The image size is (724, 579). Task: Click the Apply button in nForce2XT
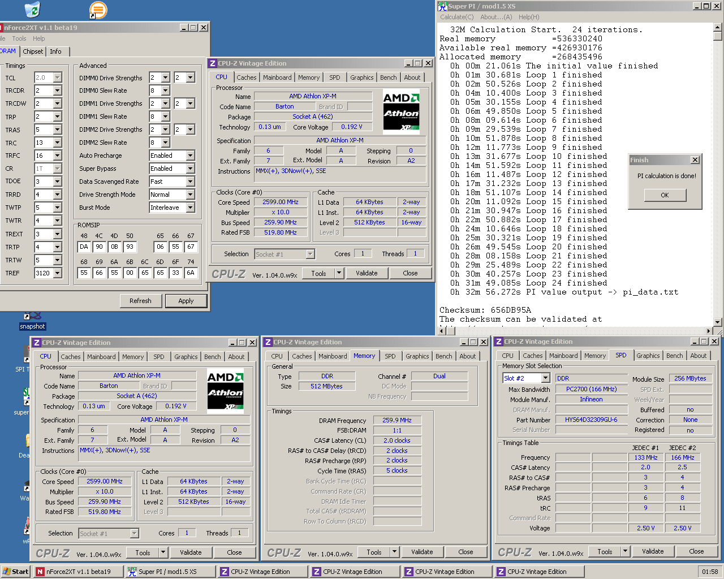click(186, 301)
